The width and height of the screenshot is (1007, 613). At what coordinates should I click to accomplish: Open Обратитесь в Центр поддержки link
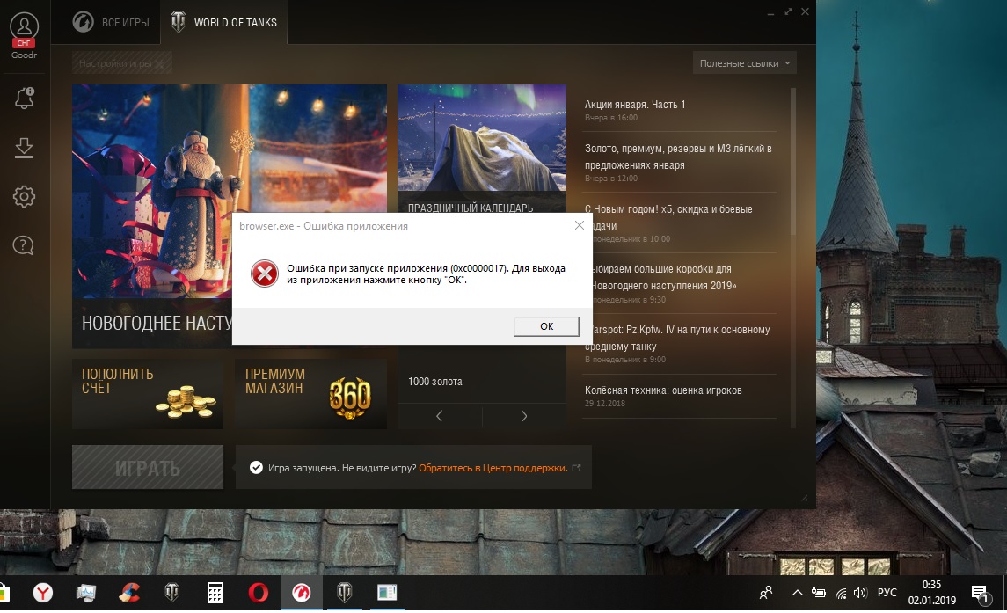point(493,468)
